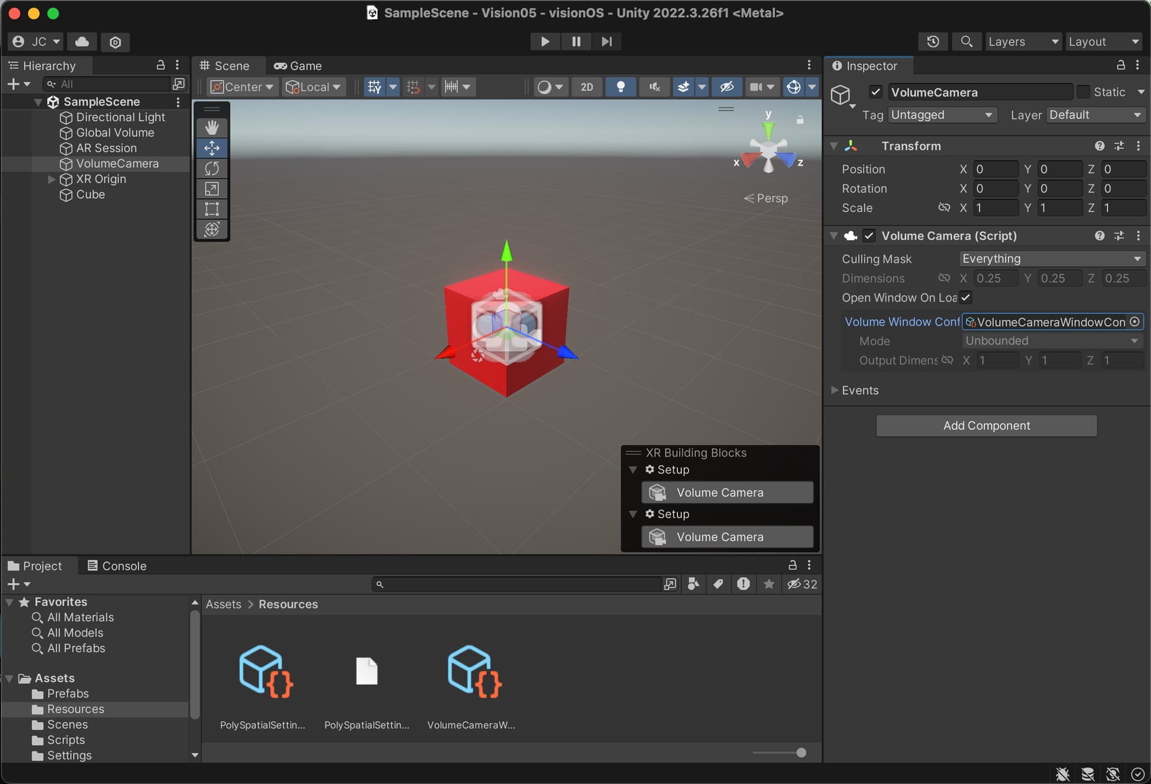Click the Add Component button
Viewport: 1151px width, 784px height.
coord(986,426)
